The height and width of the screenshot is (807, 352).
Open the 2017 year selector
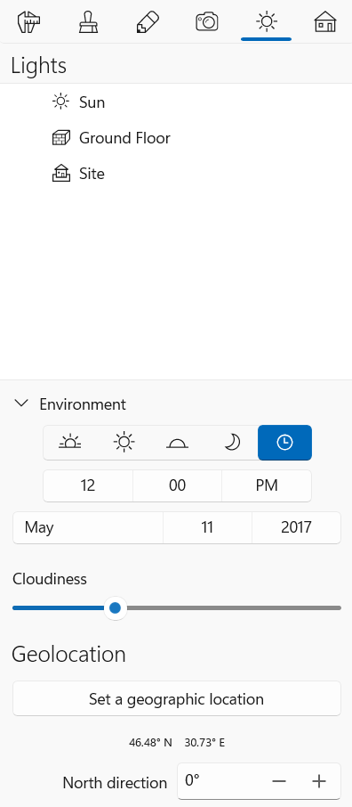(296, 527)
